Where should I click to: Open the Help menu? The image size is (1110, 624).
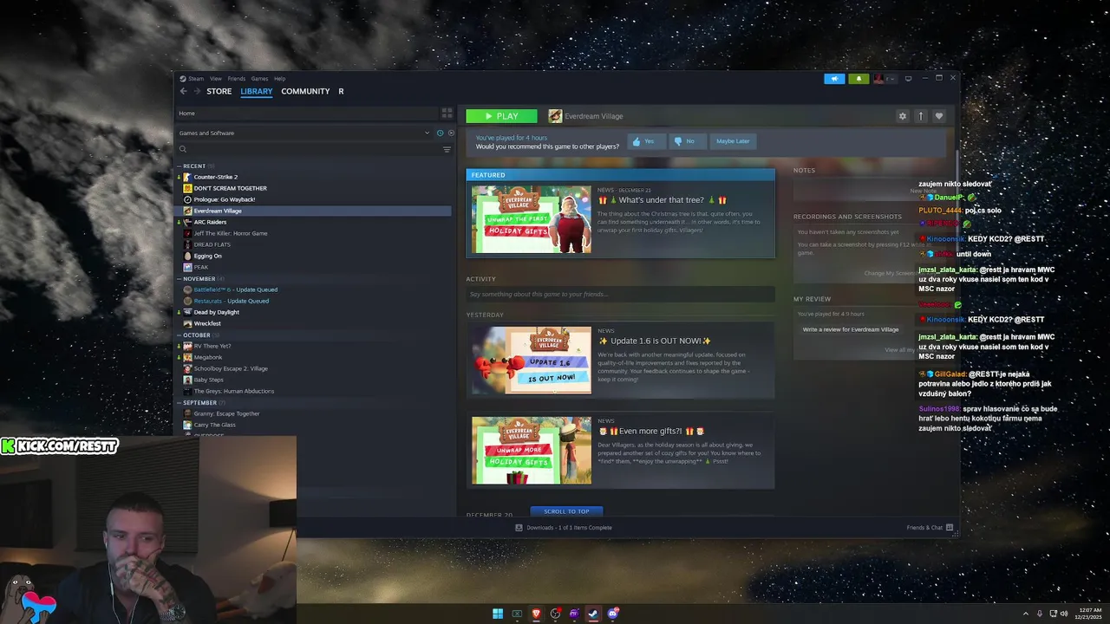coord(279,78)
